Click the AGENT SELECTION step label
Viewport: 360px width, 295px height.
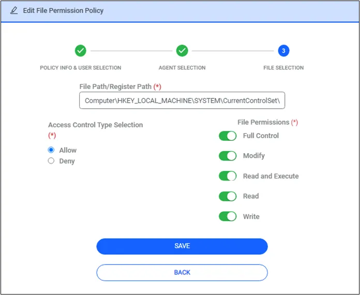pyautogui.click(x=182, y=68)
